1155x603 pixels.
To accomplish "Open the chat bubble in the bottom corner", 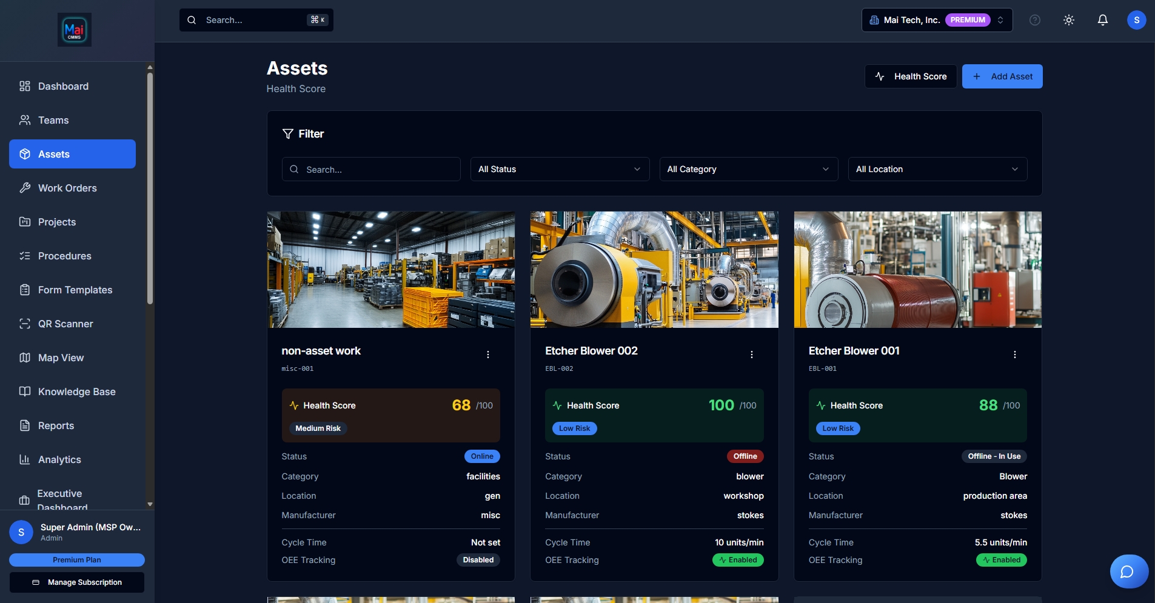I will click(x=1128, y=571).
